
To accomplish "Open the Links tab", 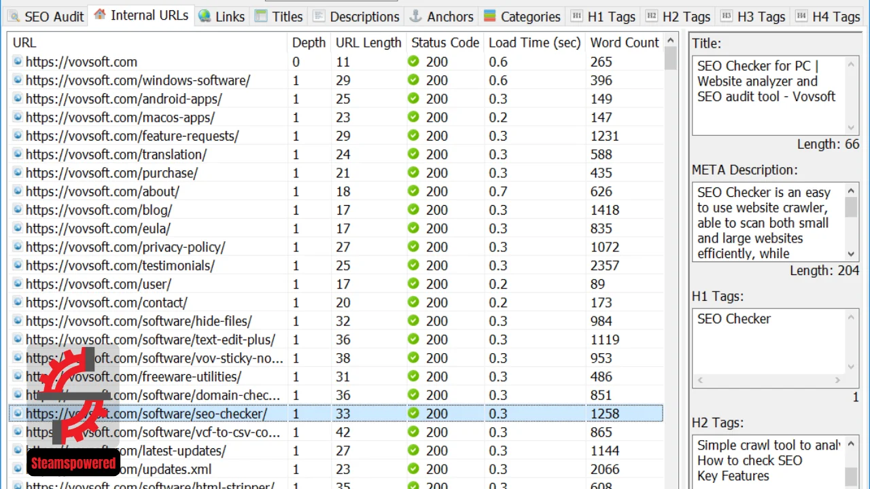I will [222, 16].
